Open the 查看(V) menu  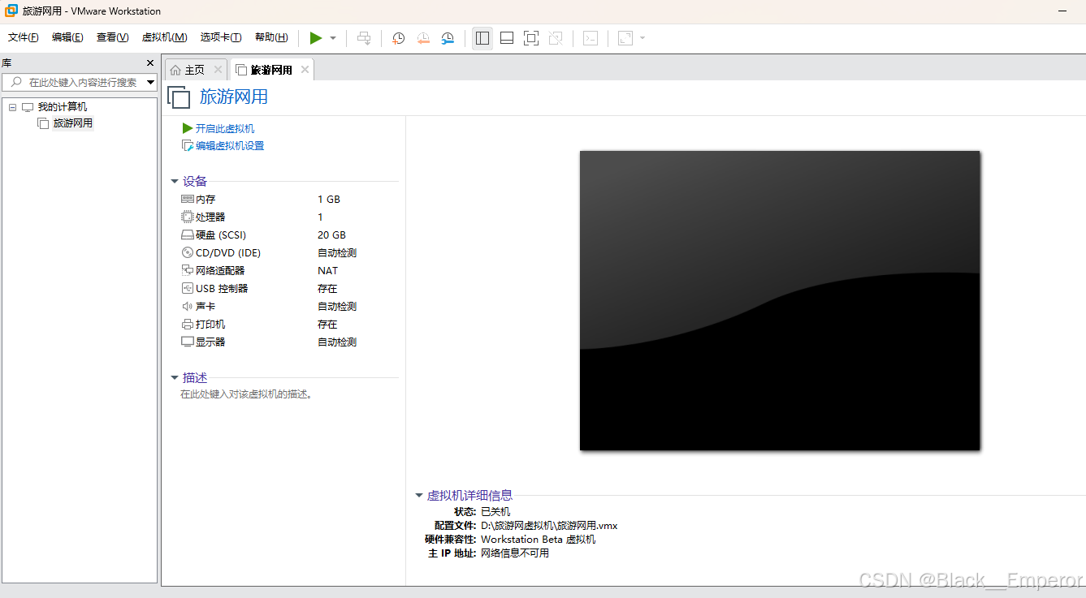pos(112,37)
